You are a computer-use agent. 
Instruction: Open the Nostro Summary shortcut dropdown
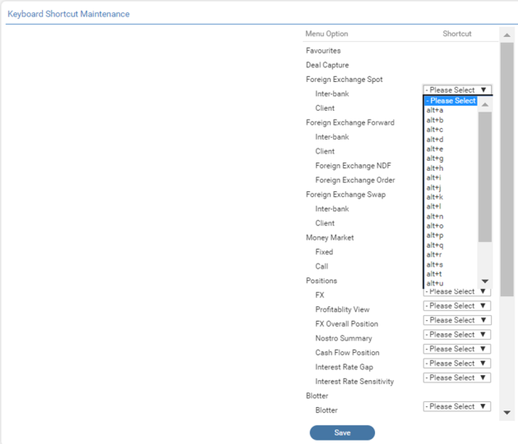[x=457, y=335]
